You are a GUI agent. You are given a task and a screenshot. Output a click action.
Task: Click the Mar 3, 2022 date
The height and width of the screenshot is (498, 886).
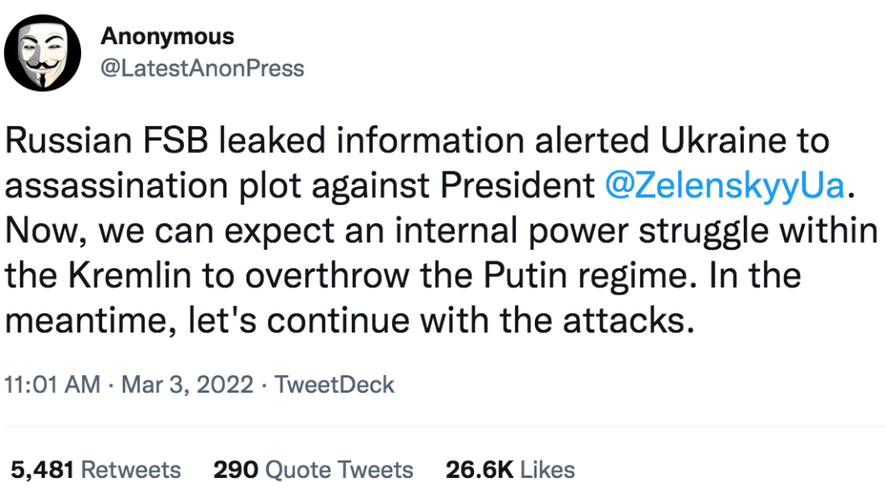(x=187, y=384)
